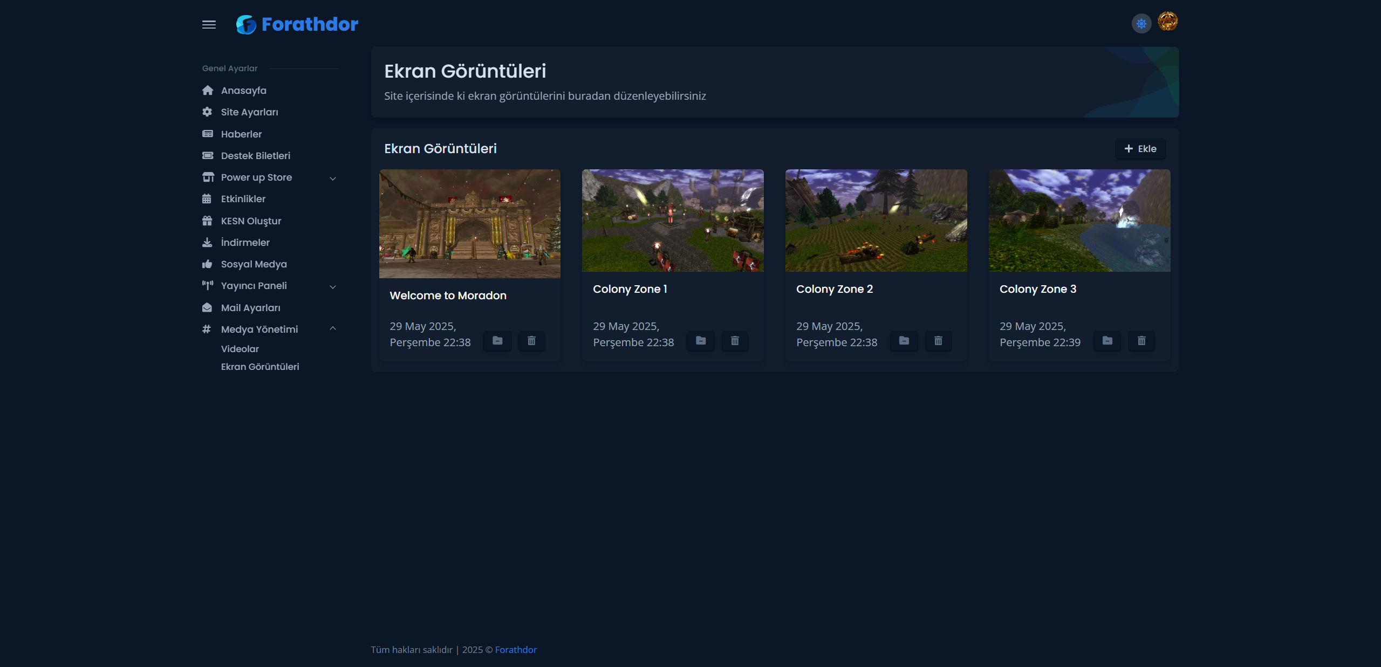1381x667 pixels.
Task: Click the thumbs-up icon beside Sosyal Medya
Action: coord(207,264)
